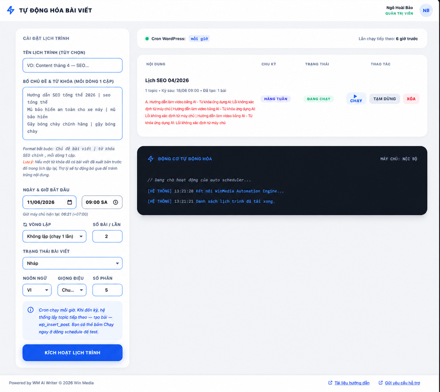Screen dimensions: 440x392
Task: Click the info icon in cron notice
Action: tap(31, 310)
